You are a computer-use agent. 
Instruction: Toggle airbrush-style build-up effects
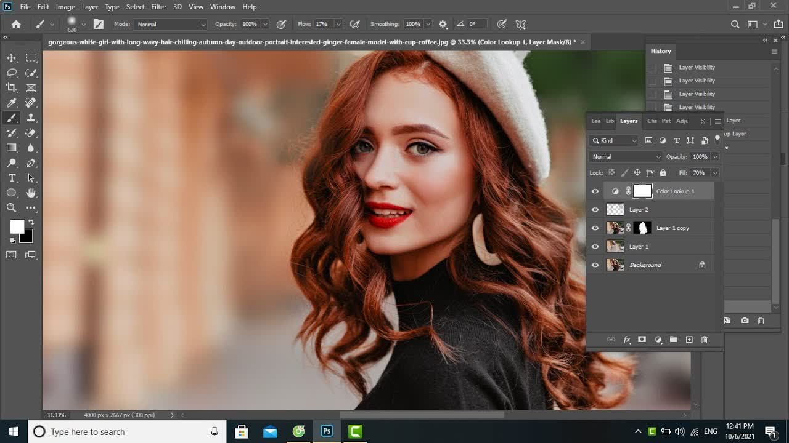pyautogui.click(x=354, y=24)
